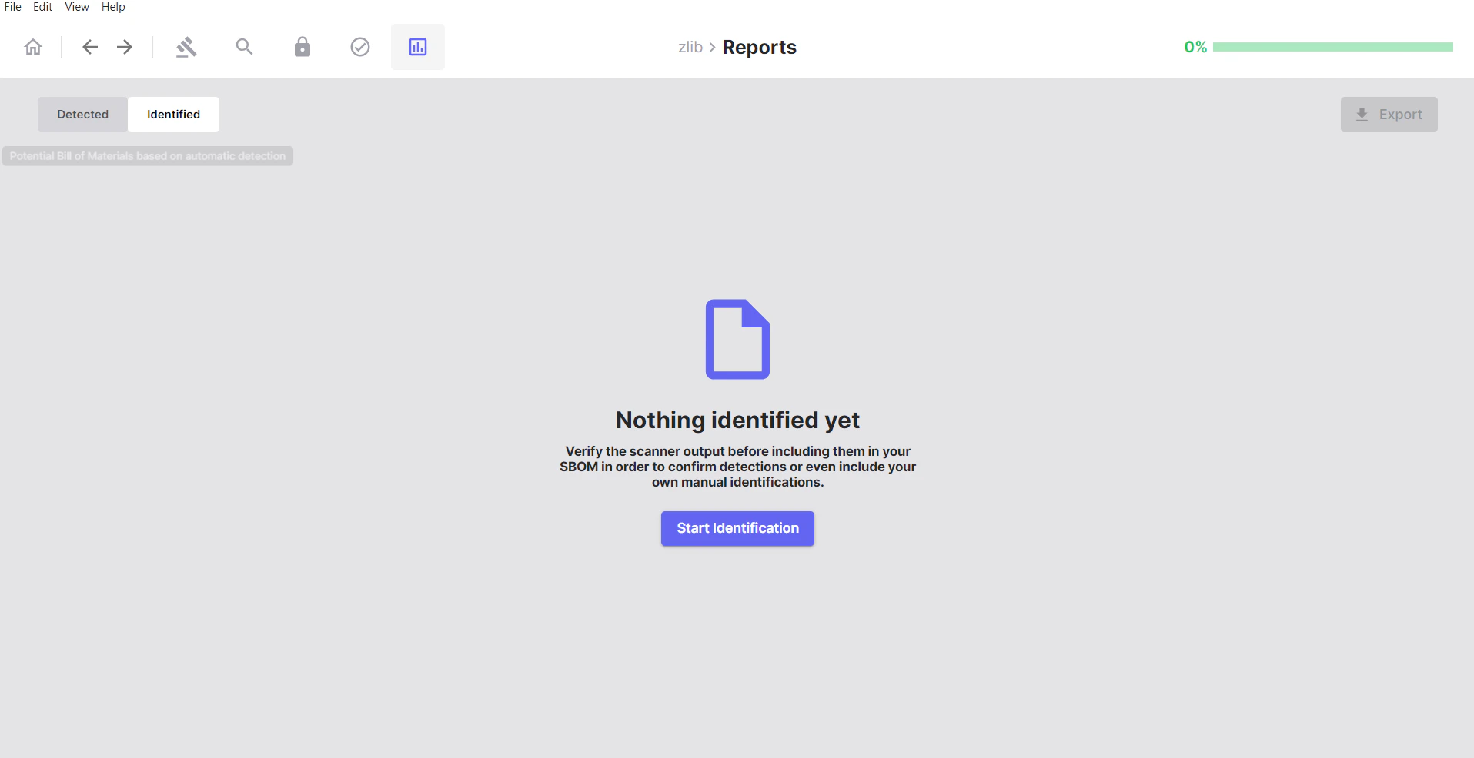Expand the zlib breadcrumb chevron
The width and height of the screenshot is (1474, 758).
pyautogui.click(x=712, y=47)
